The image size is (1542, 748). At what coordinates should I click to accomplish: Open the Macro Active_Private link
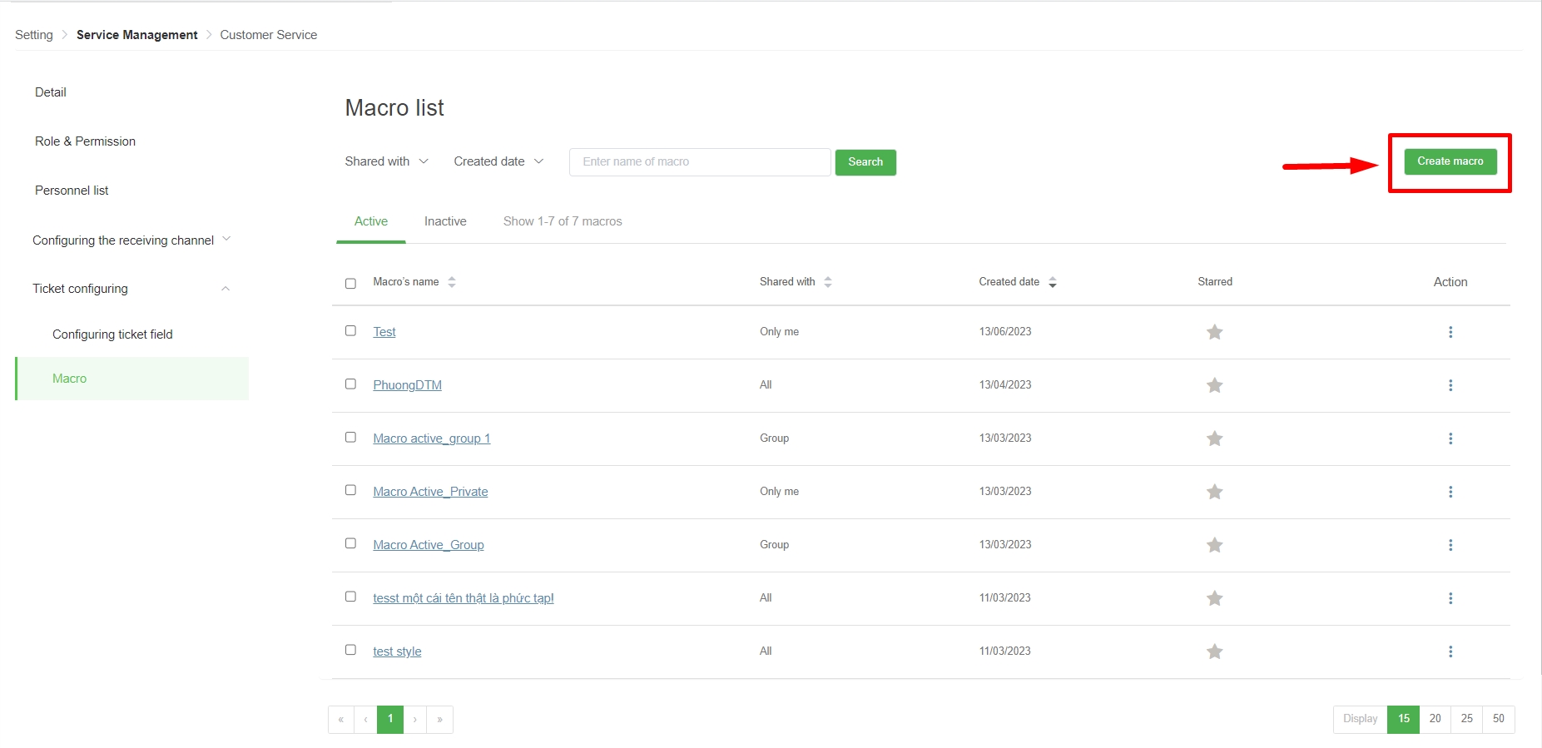click(x=430, y=492)
